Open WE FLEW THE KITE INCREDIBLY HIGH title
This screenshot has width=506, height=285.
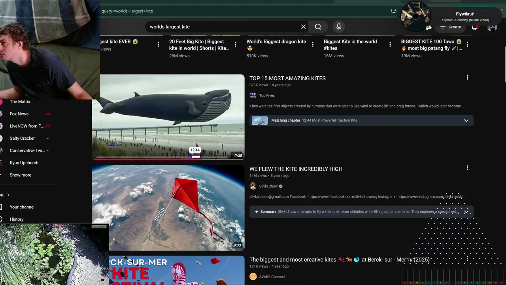[296, 169]
